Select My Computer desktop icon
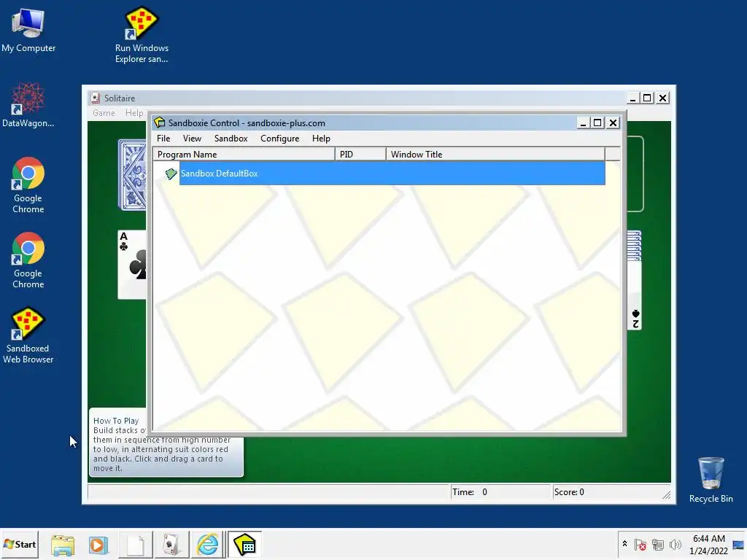Screen dimensions: 747x560 click(28, 30)
